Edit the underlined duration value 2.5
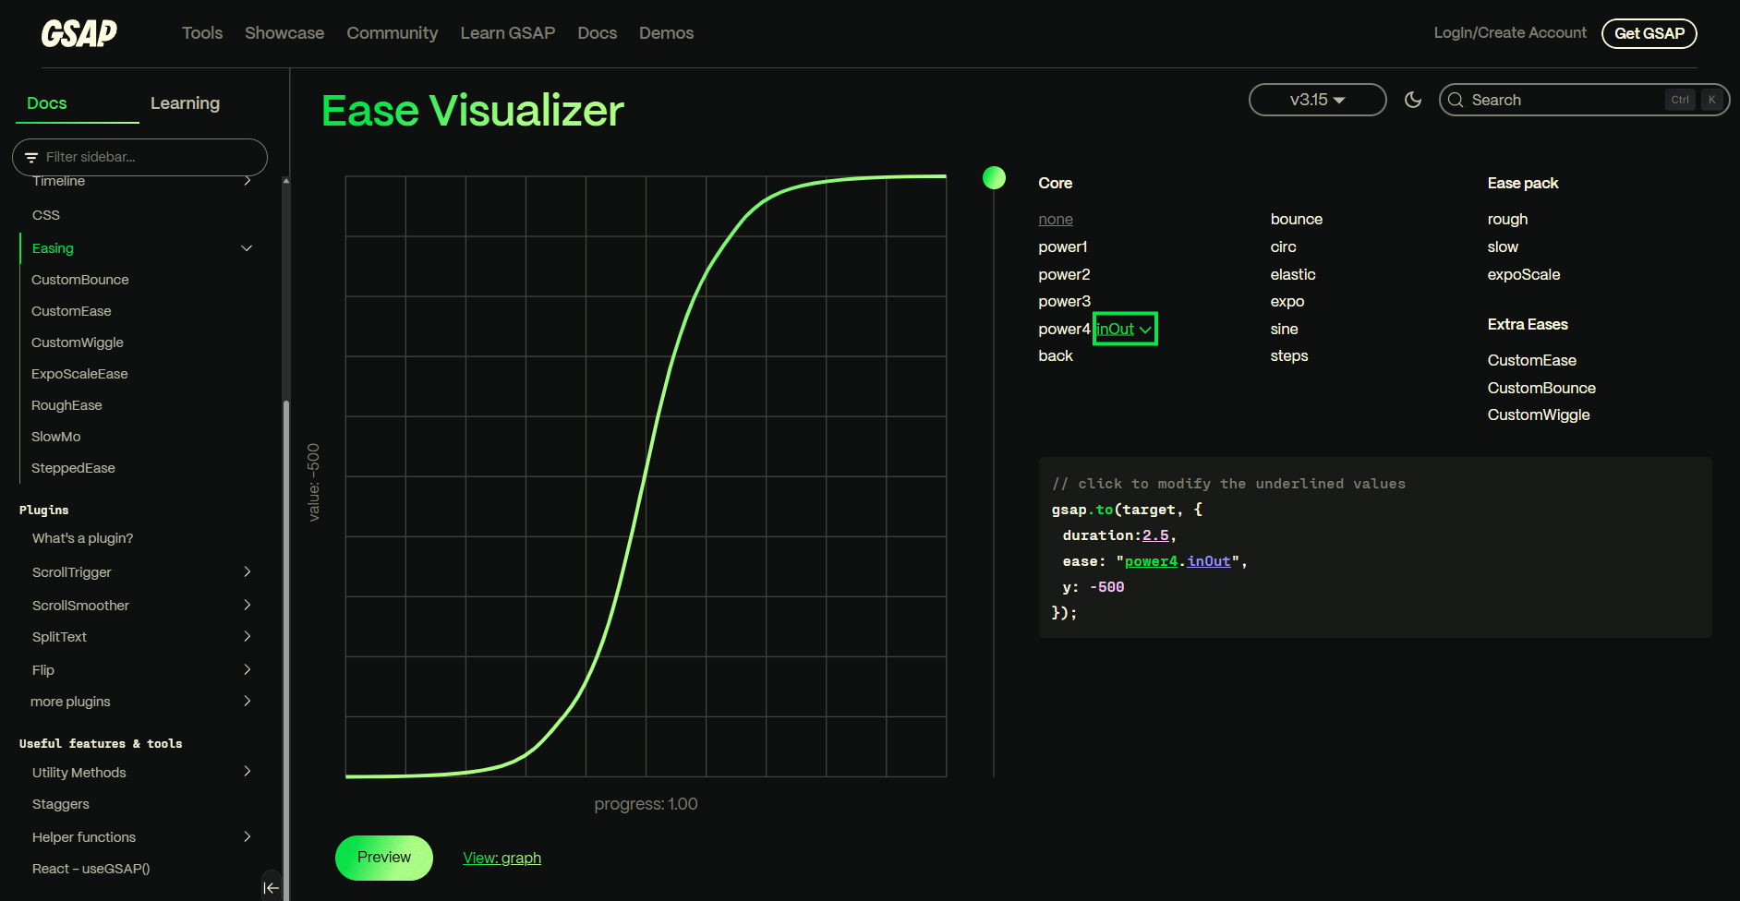This screenshot has width=1740, height=901. [x=1155, y=535]
